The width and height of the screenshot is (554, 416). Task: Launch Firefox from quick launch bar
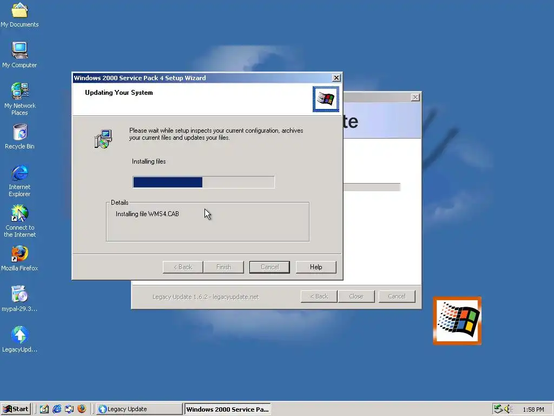tap(82, 409)
